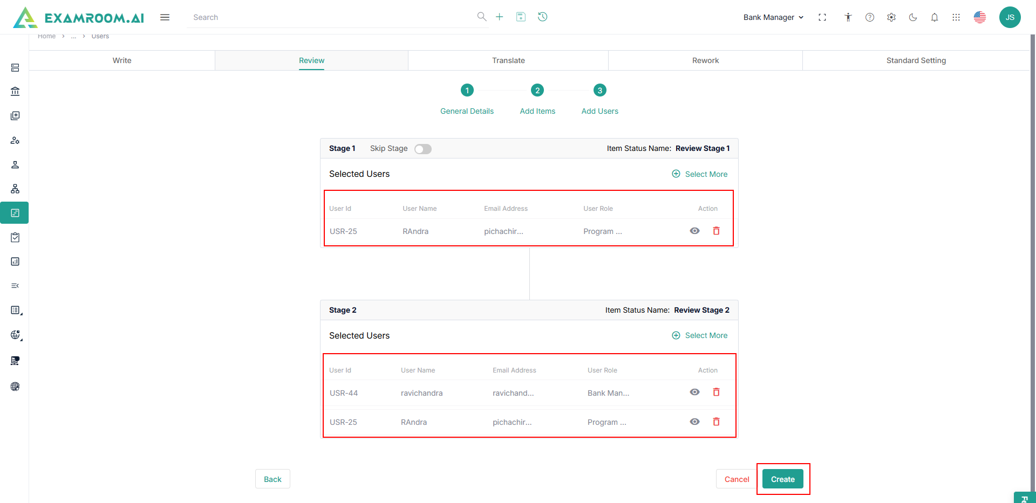The width and height of the screenshot is (1036, 503).
Task: Open the hamburger menu beside the logo
Action: coord(165,17)
